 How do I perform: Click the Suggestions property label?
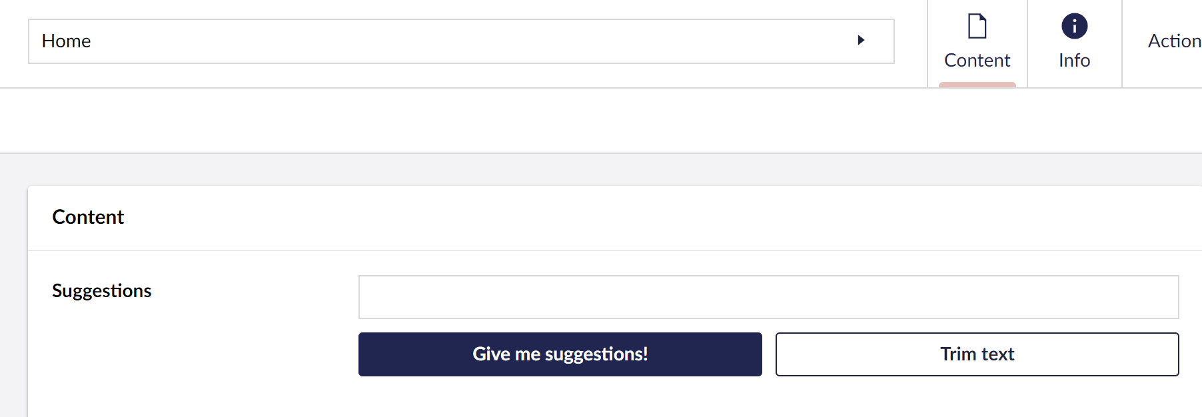102,291
